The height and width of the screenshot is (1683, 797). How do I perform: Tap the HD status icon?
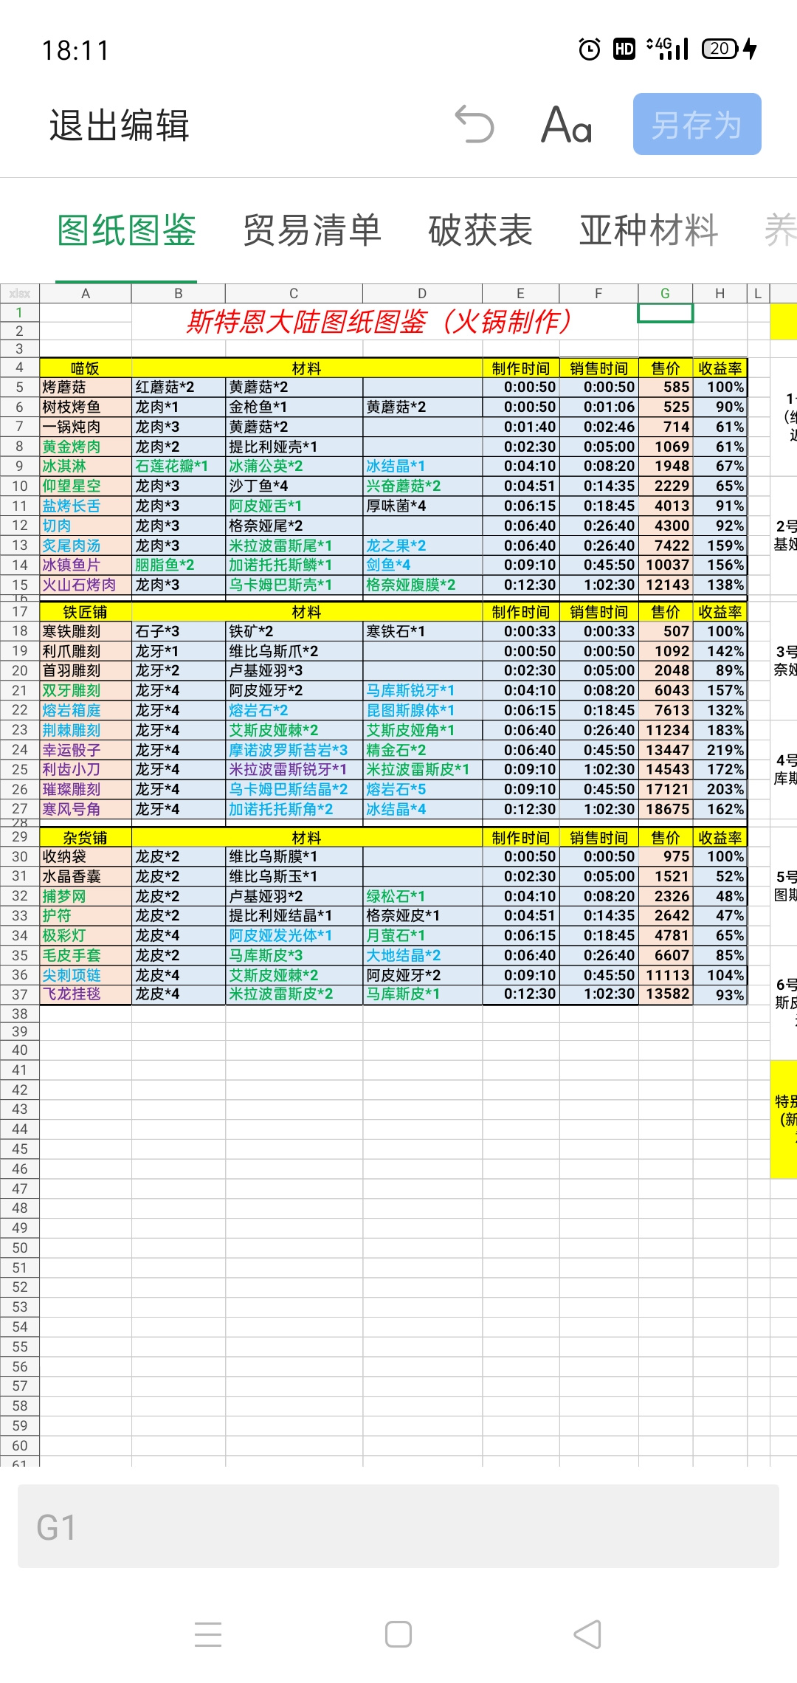[624, 49]
